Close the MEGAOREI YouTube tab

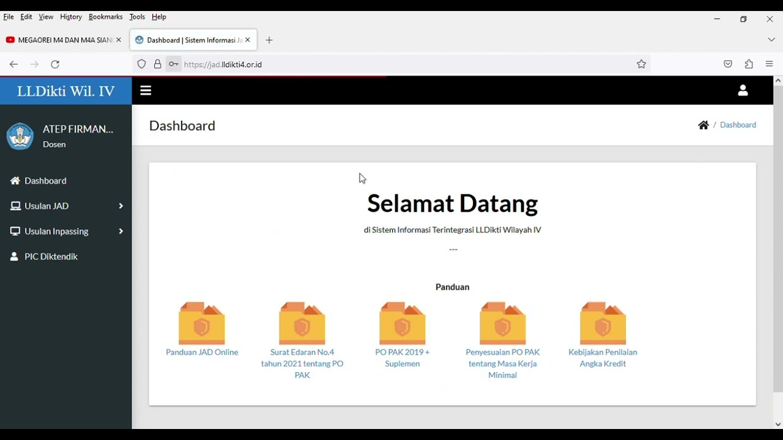[x=119, y=40]
